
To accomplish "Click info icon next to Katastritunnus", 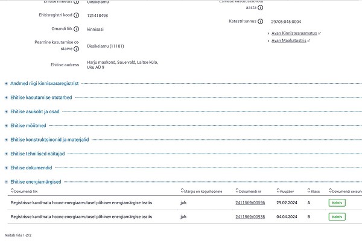I will click(x=260, y=21).
